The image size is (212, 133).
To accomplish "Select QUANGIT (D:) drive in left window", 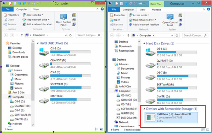I will [x=65, y=64].
